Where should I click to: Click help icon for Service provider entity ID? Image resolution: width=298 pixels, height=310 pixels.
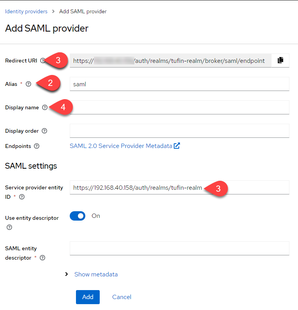pyautogui.click(x=22, y=197)
